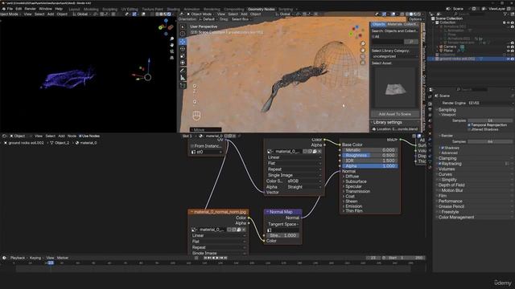
Task: Toggle the All checkbox in asset search
Action: pos(373,37)
